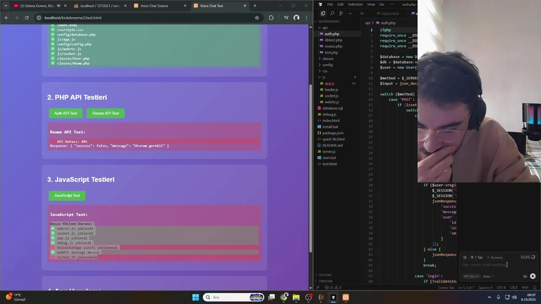This screenshot has height=304, width=541.
Task: Switch to the localhost phpMyAdmin tab
Action: pos(99,6)
